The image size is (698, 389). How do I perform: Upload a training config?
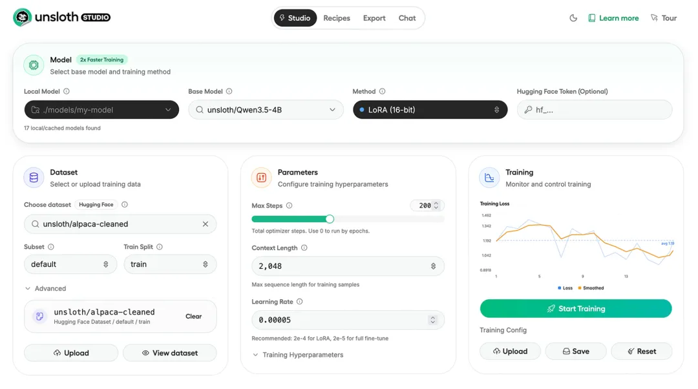(x=510, y=351)
